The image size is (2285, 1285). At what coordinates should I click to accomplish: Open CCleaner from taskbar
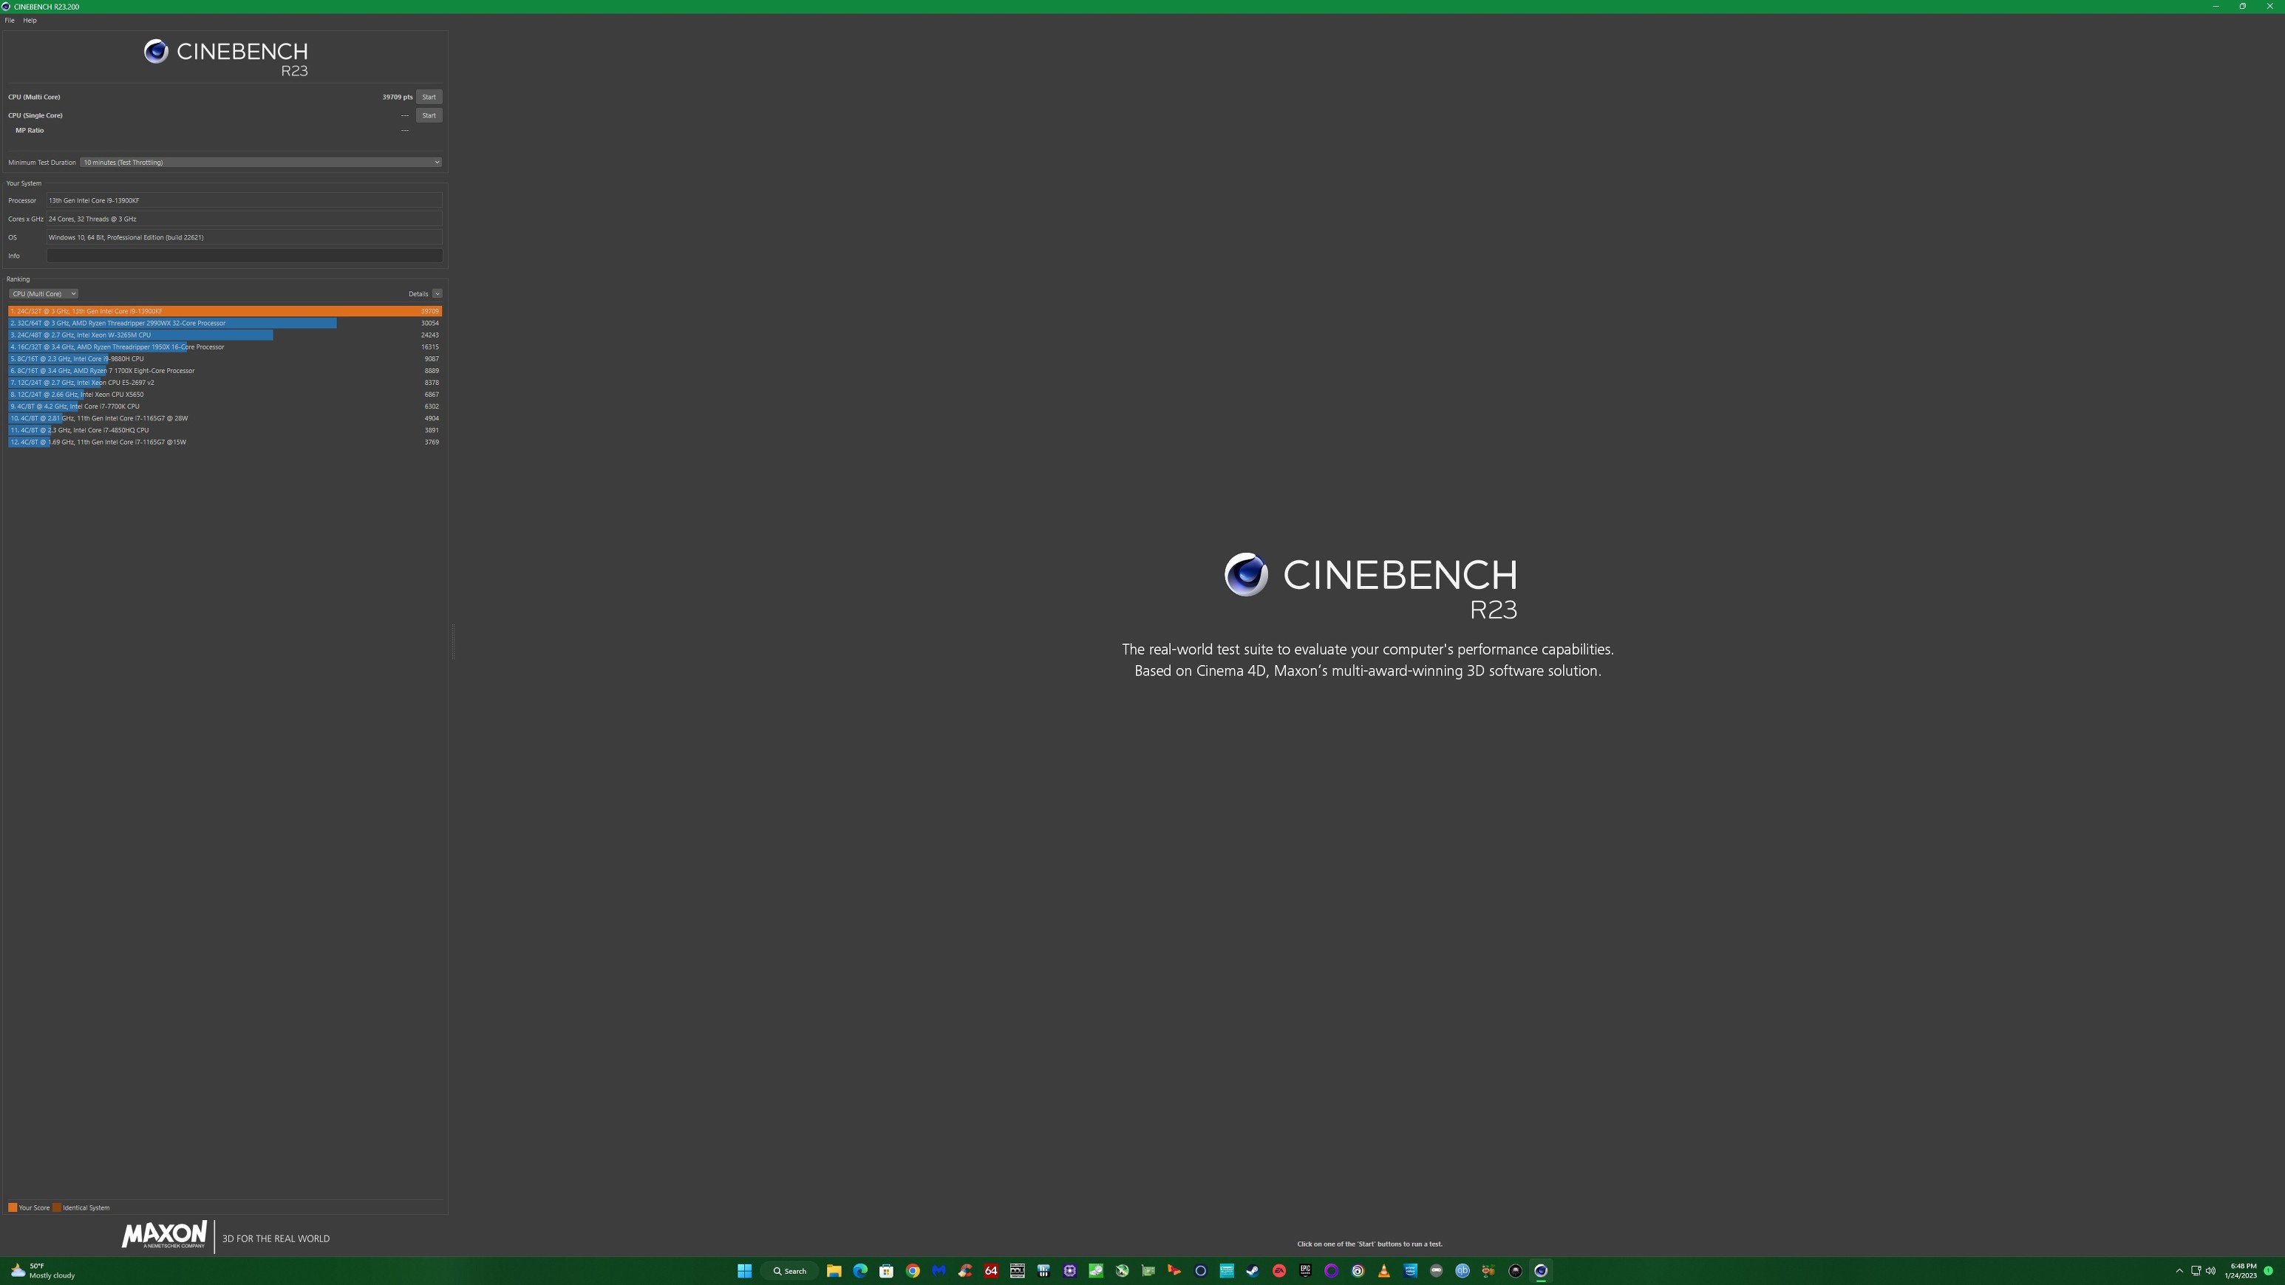(x=965, y=1271)
